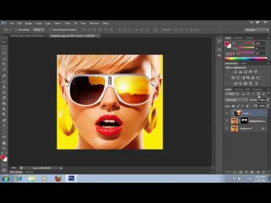Select the Zoom tool
This screenshot has height=203, width=271.
(4, 148)
